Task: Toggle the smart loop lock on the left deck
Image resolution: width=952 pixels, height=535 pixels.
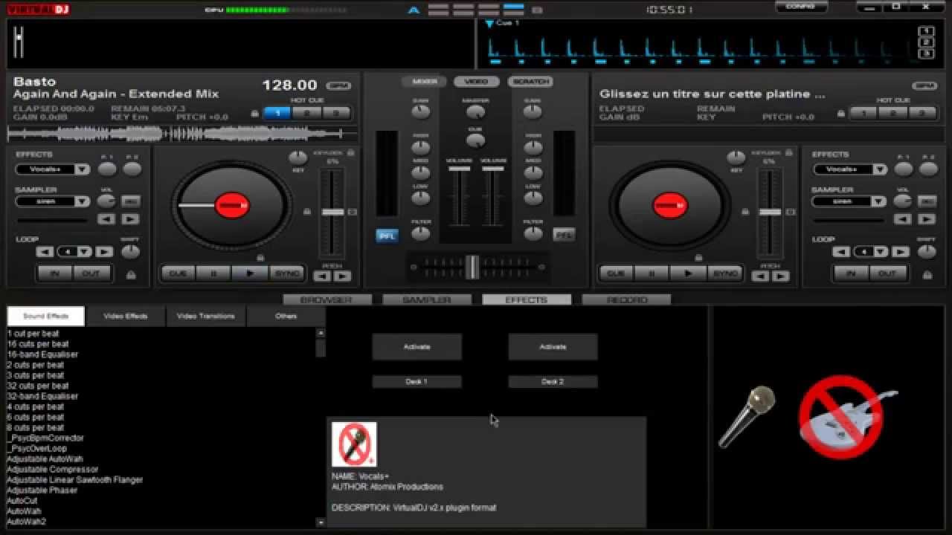Action: [x=131, y=275]
